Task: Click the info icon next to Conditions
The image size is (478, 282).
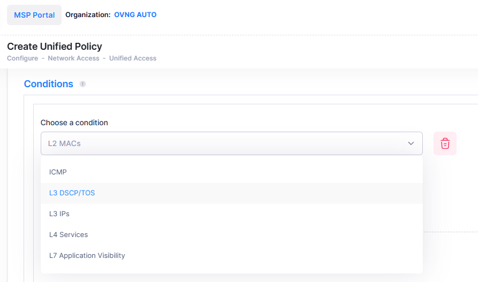Action: point(83,84)
